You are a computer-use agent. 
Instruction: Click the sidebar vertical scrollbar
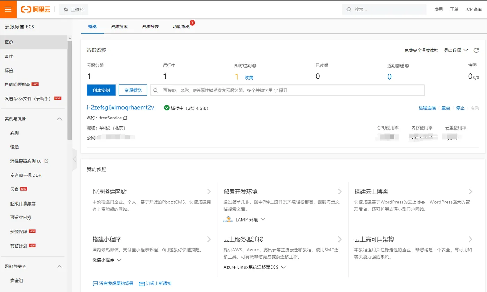pos(70,90)
